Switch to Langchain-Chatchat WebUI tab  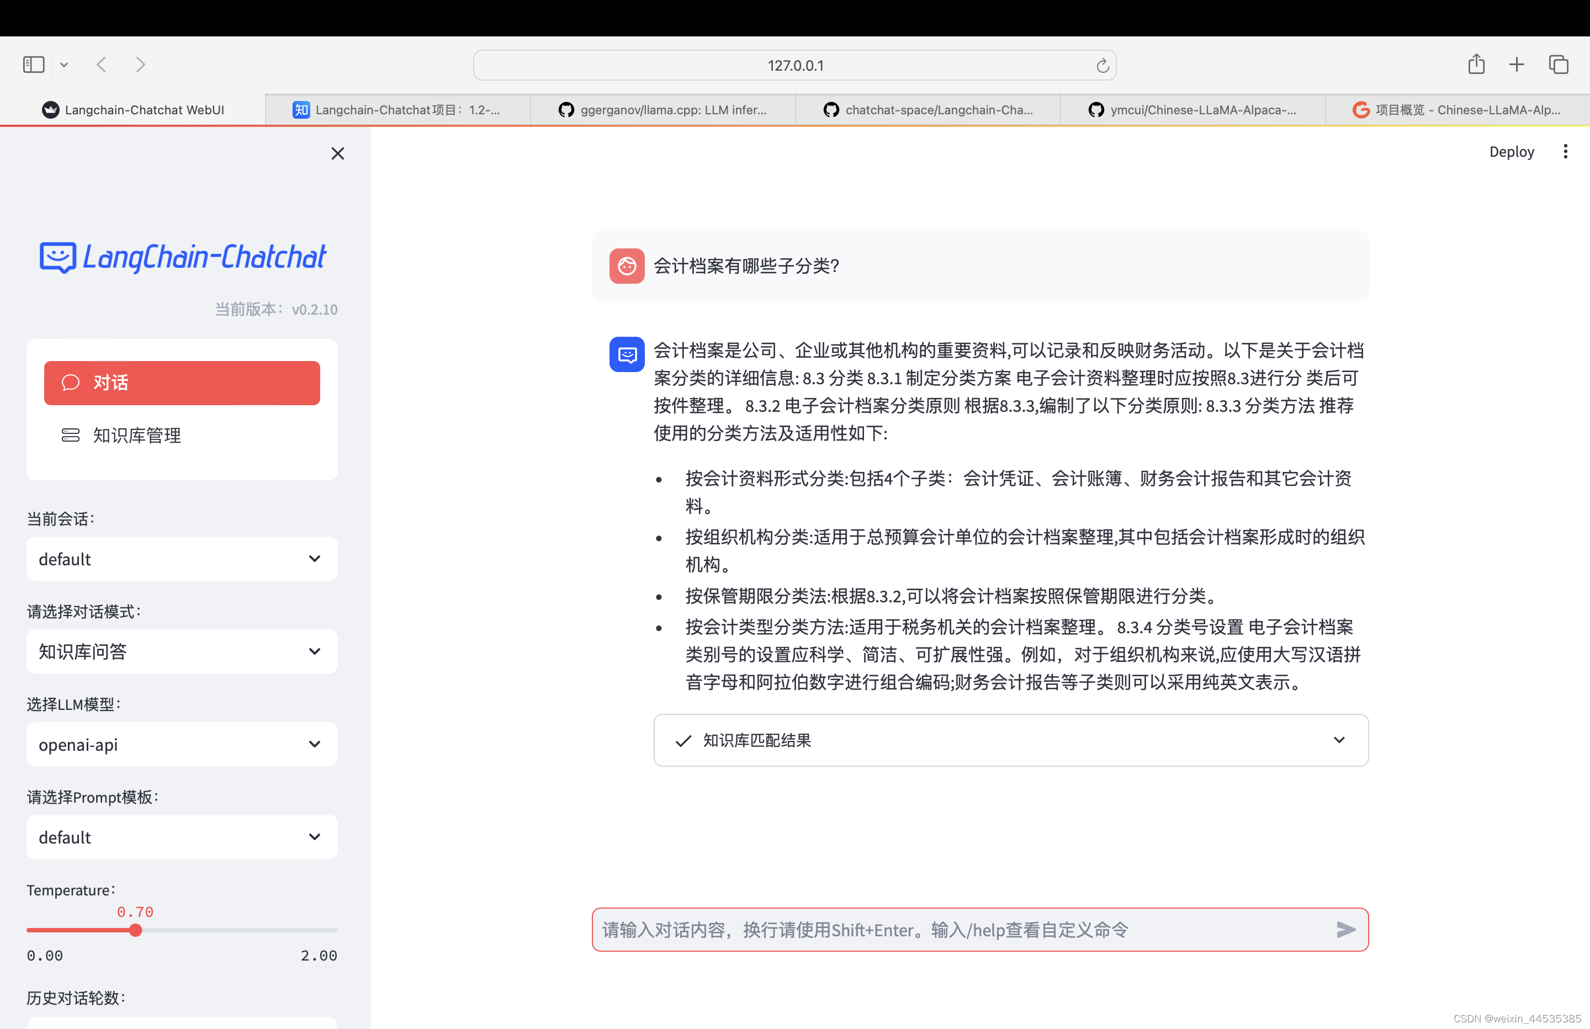click(x=133, y=110)
